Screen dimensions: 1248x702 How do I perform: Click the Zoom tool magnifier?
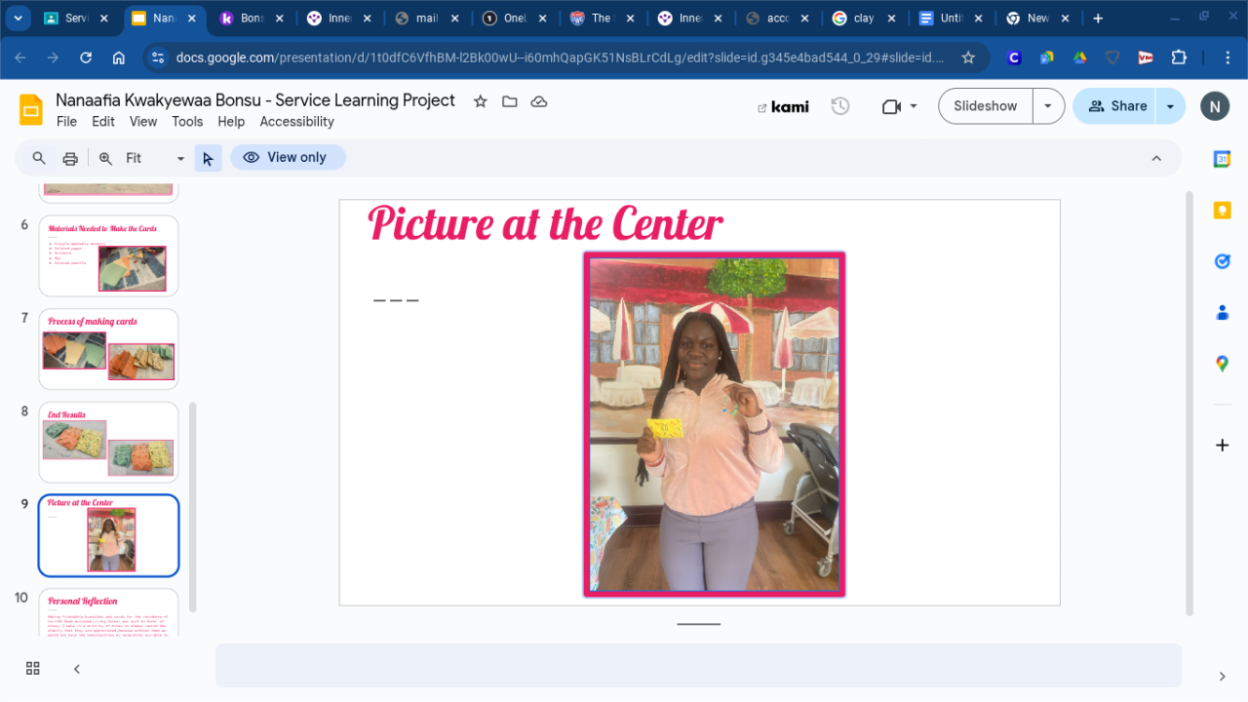105,158
